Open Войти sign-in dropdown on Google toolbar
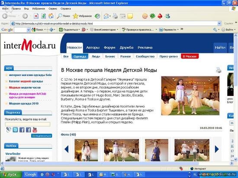238x178 pixels. pos(228,30)
